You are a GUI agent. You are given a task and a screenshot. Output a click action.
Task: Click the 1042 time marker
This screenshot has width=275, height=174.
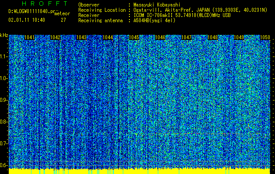point(55,37)
